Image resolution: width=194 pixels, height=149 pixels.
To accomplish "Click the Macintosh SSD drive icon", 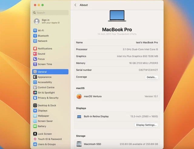I will [79, 144].
